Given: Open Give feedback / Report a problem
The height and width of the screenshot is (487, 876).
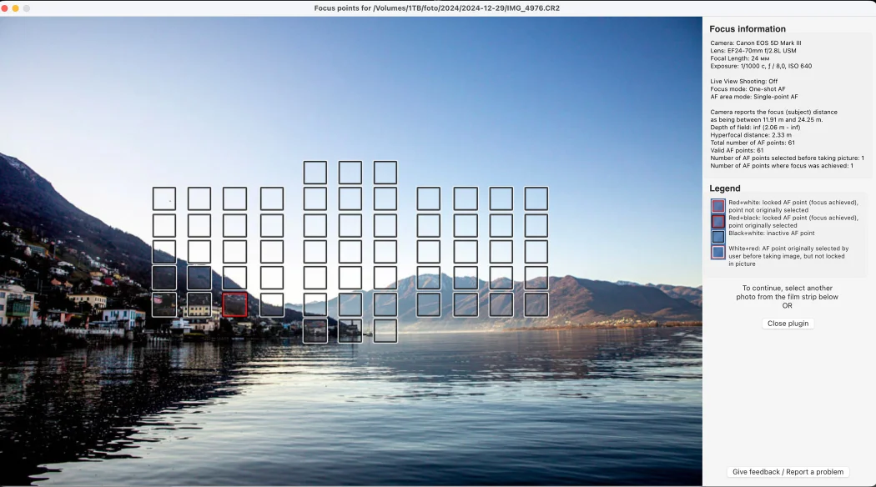Looking at the screenshot, I should click(x=788, y=472).
